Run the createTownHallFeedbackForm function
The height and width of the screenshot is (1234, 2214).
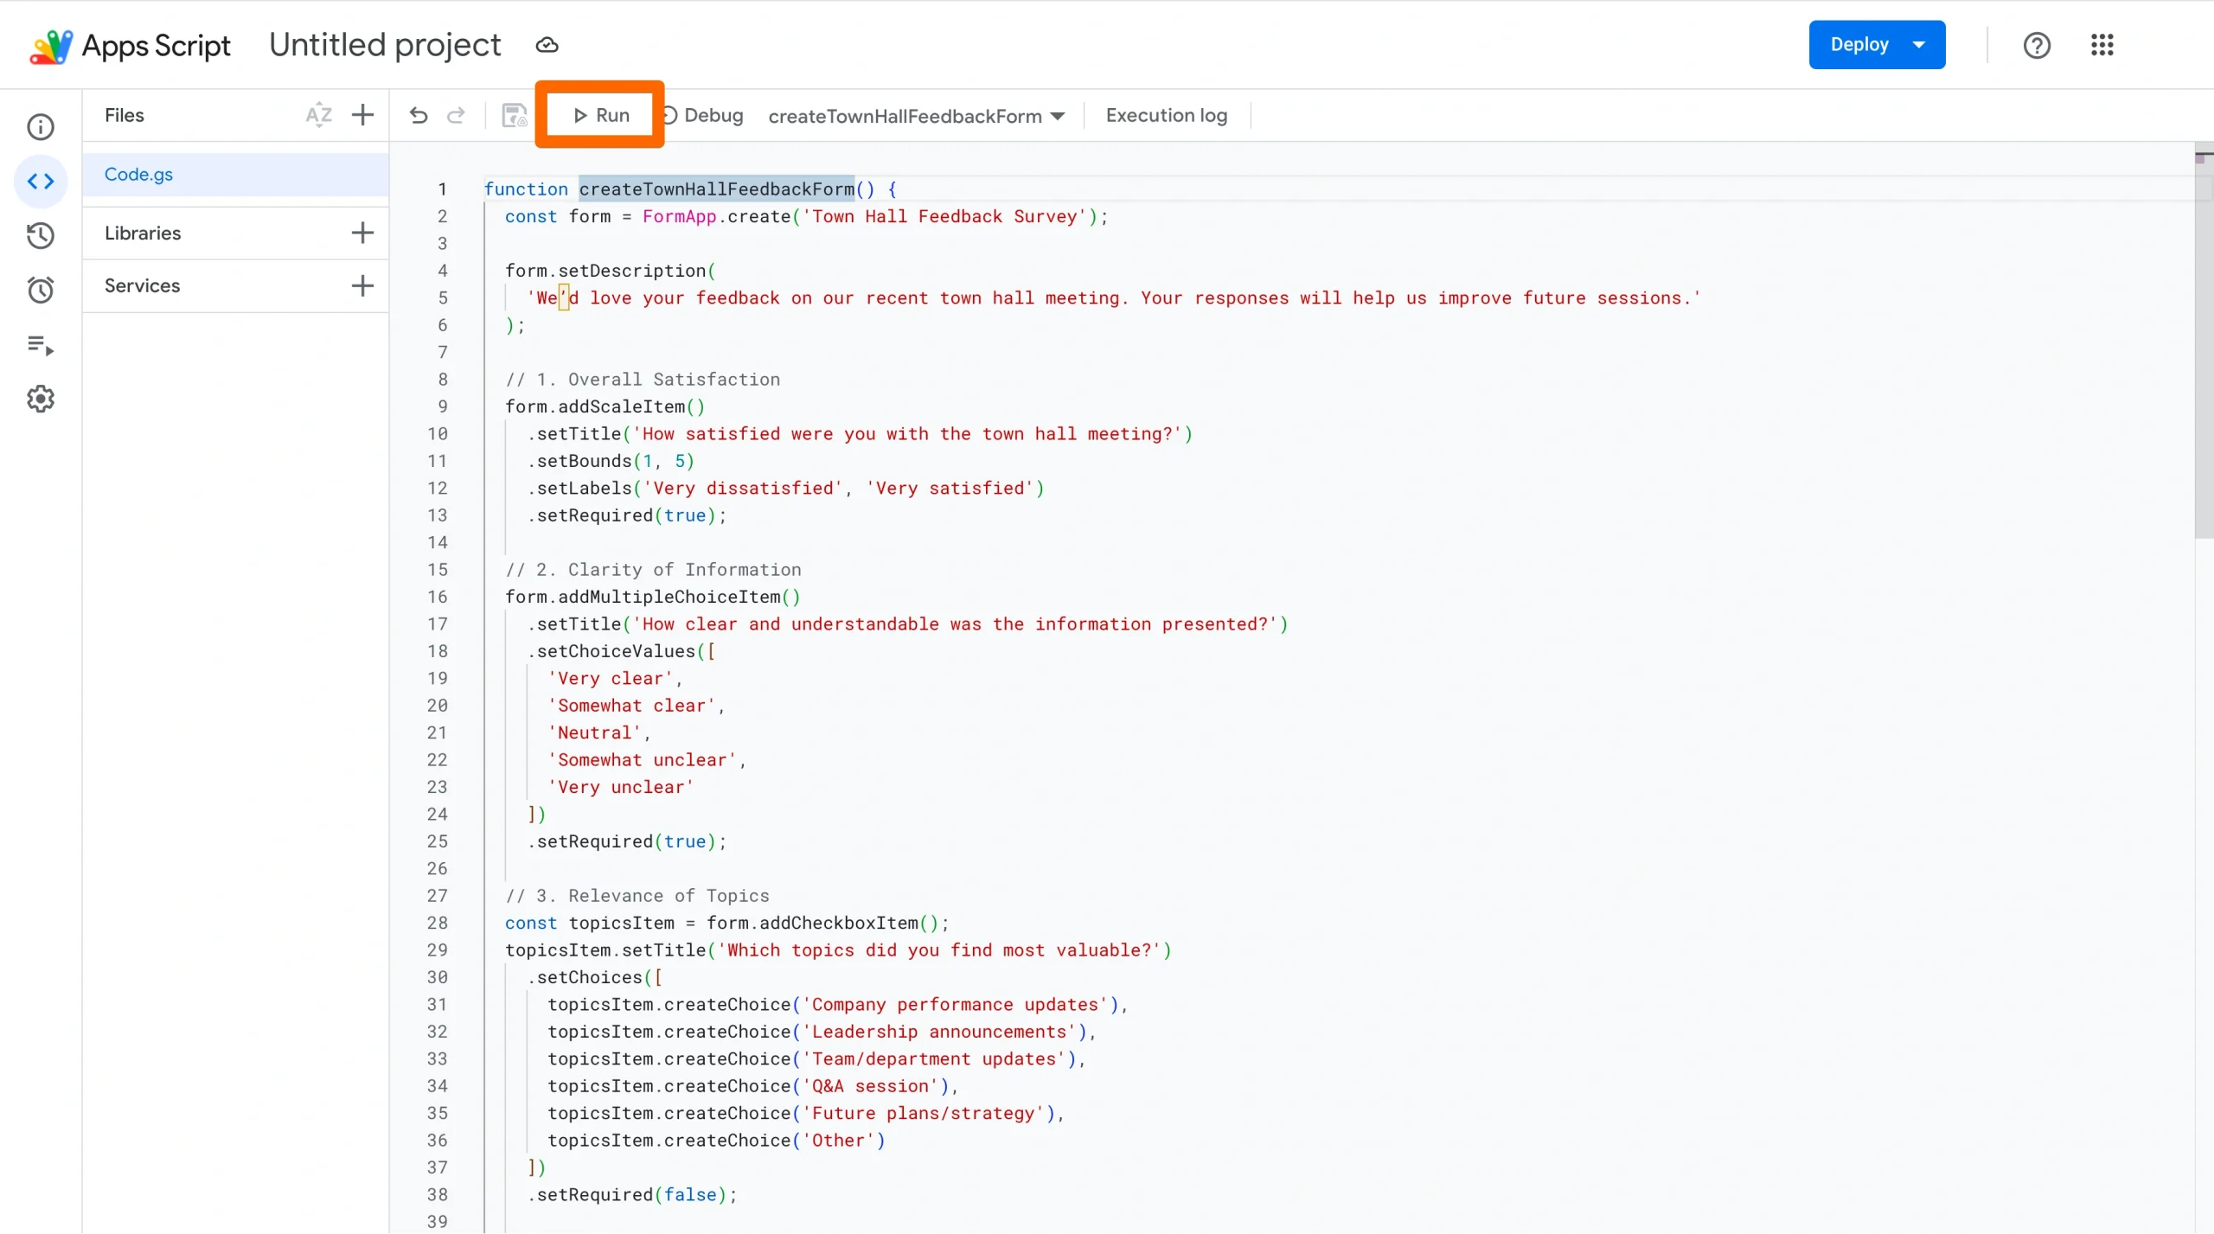click(x=600, y=115)
